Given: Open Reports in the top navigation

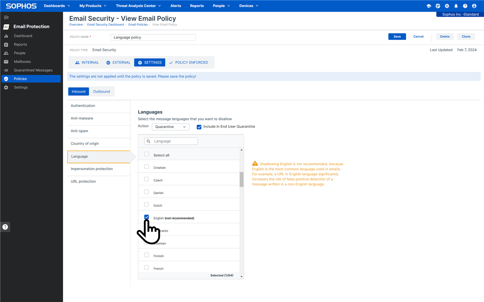Looking at the screenshot, I should pyautogui.click(x=197, y=6).
